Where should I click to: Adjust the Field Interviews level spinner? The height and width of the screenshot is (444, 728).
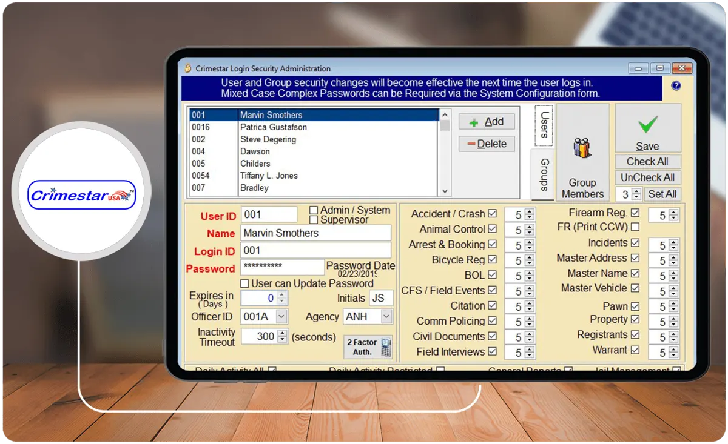pyautogui.click(x=530, y=352)
